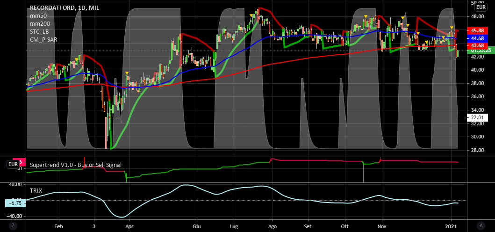
Task: Click the -6.75 TRIX value label
Action: pos(14,203)
